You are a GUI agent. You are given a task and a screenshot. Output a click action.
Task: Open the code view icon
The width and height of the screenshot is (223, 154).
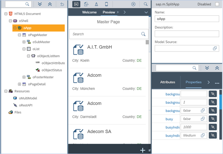(x=86, y=4)
